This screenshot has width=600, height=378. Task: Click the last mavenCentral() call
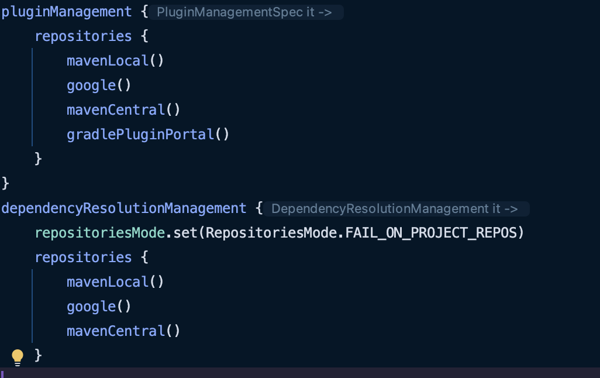(123, 331)
